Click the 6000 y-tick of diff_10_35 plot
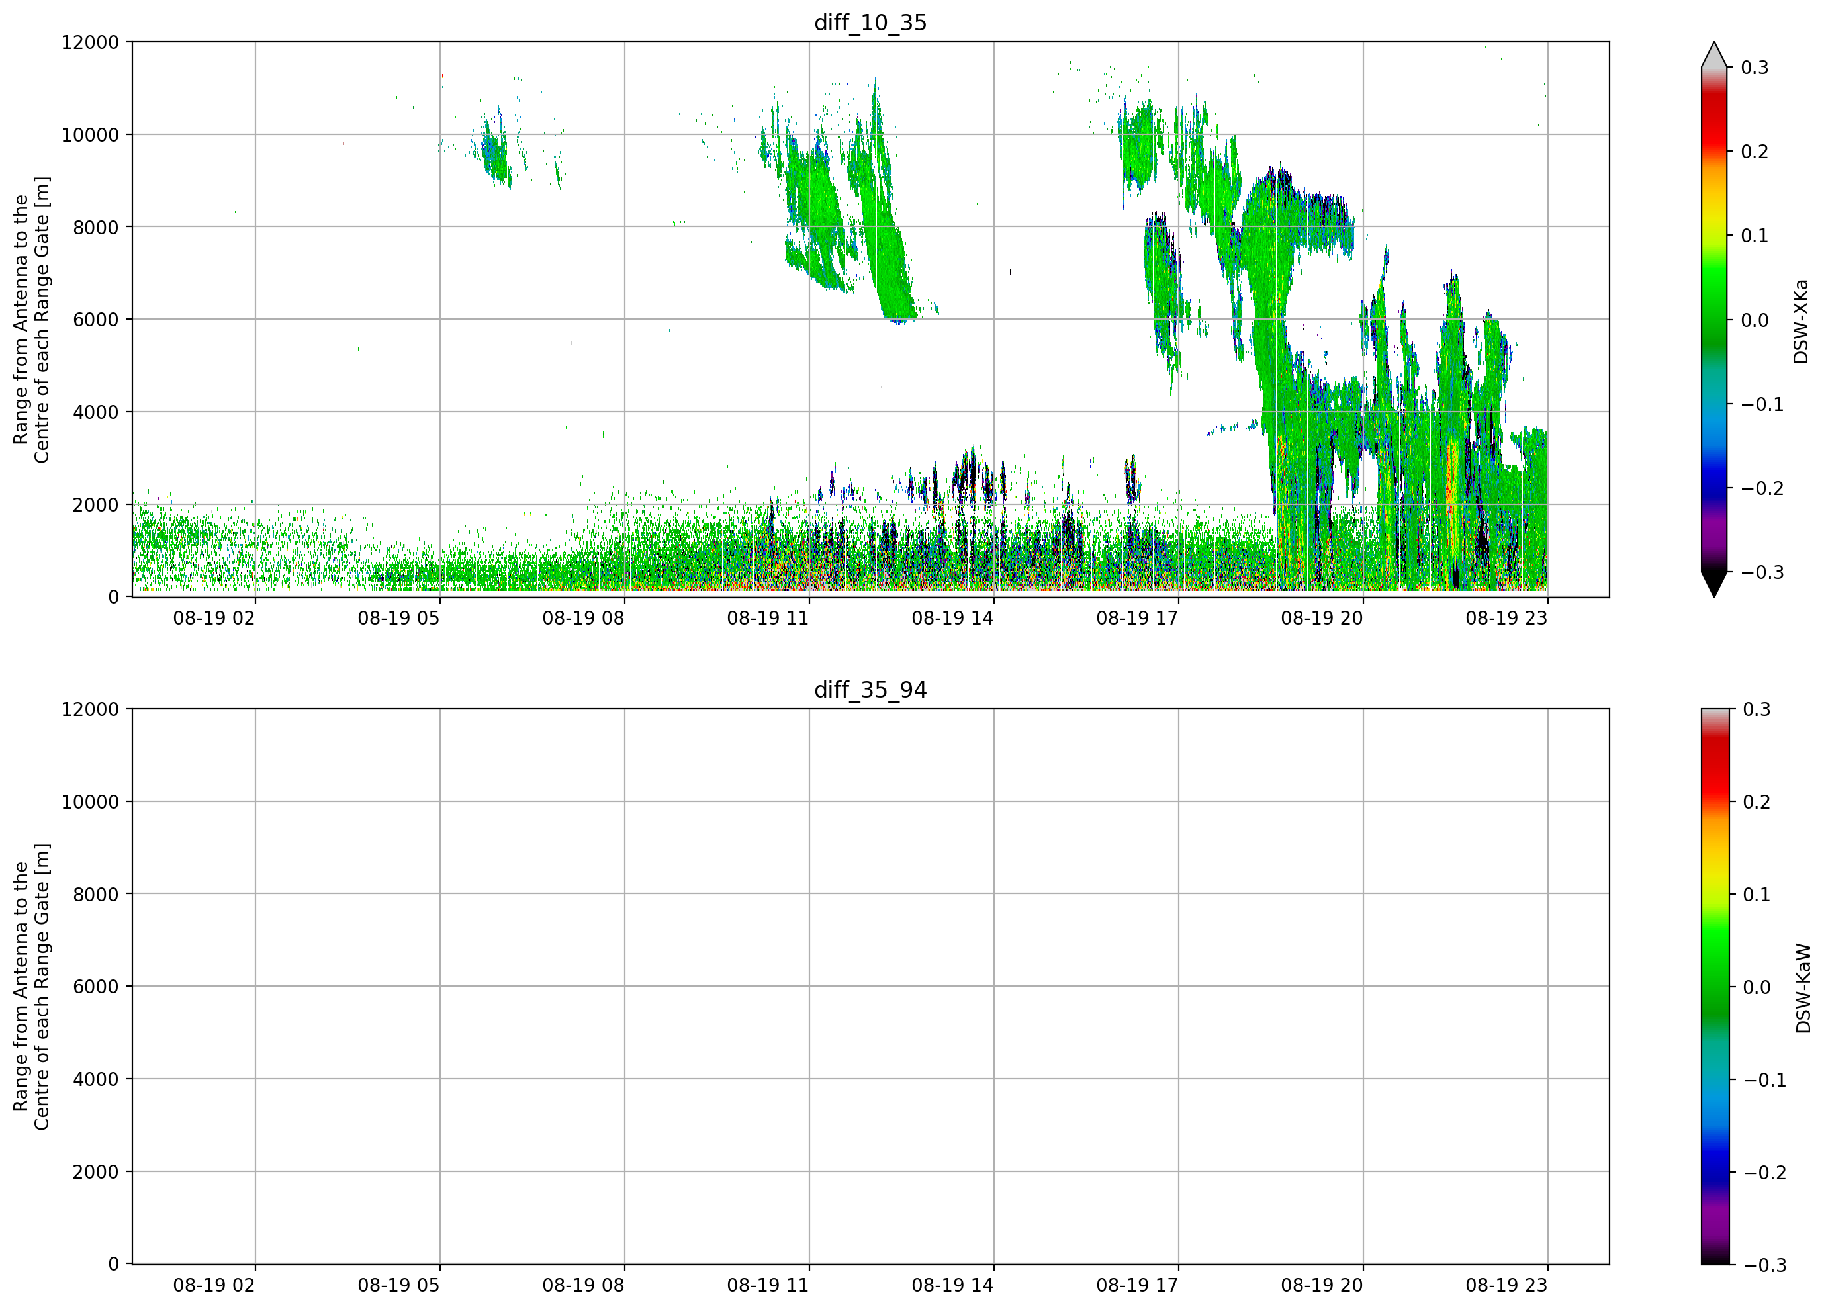Viewport: 1826px width, 1309px height. pyautogui.click(x=96, y=320)
